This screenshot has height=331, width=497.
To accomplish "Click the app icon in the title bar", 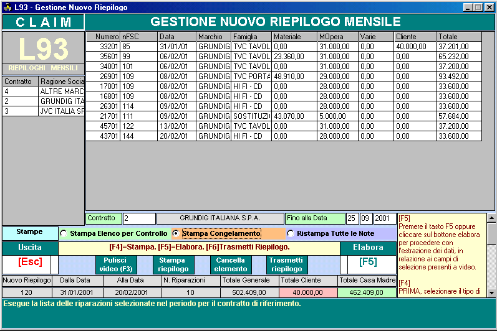I will pos(7,7).
